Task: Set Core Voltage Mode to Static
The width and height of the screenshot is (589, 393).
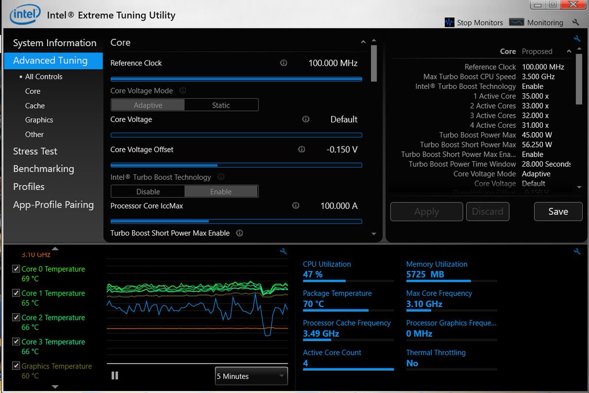Action: tap(221, 105)
